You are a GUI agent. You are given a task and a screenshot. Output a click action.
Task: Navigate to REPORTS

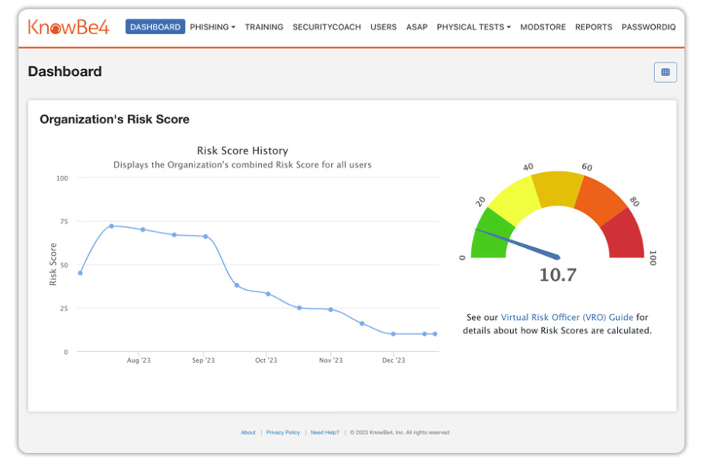coord(593,26)
